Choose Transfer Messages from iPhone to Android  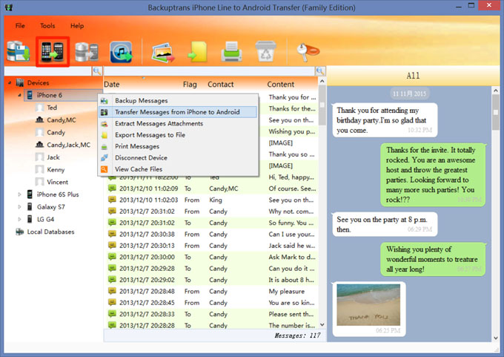tap(178, 112)
